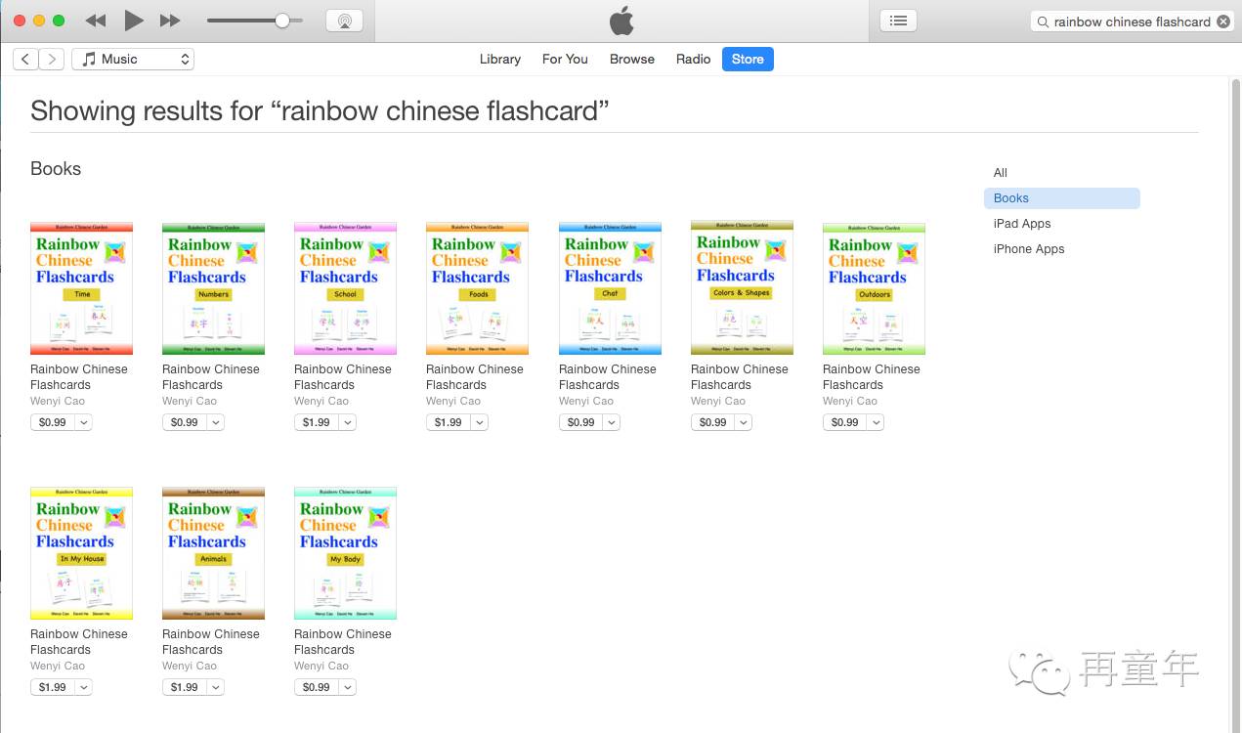
Task: Buy the School book for $1.99
Action: coord(317,422)
